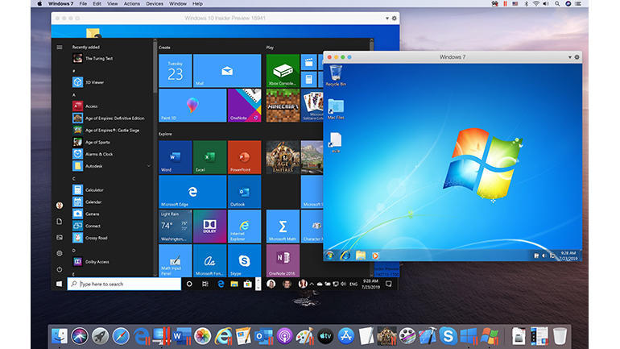Open the Internet Explorer tile
This screenshot has width=620, height=349.
[244, 226]
